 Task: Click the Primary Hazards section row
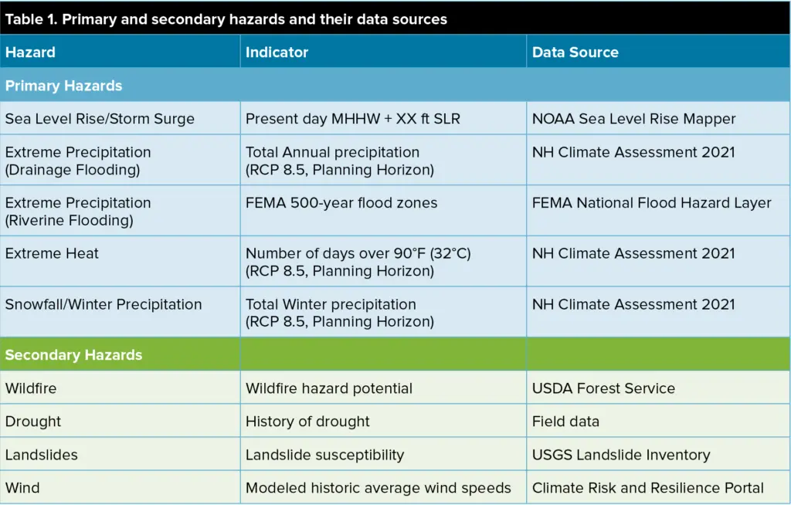pos(395,85)
